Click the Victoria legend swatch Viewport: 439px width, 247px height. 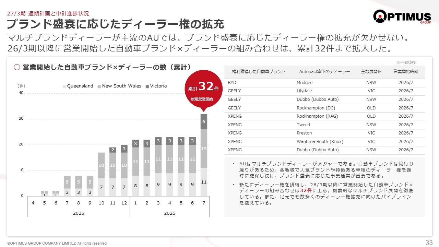147,86
